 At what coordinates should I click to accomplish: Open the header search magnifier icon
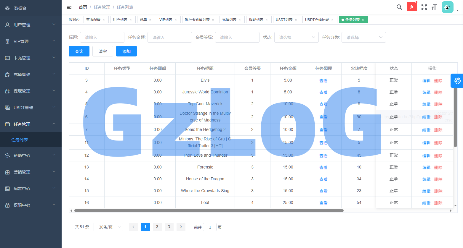pyautogui.click(x=399, y=7)
